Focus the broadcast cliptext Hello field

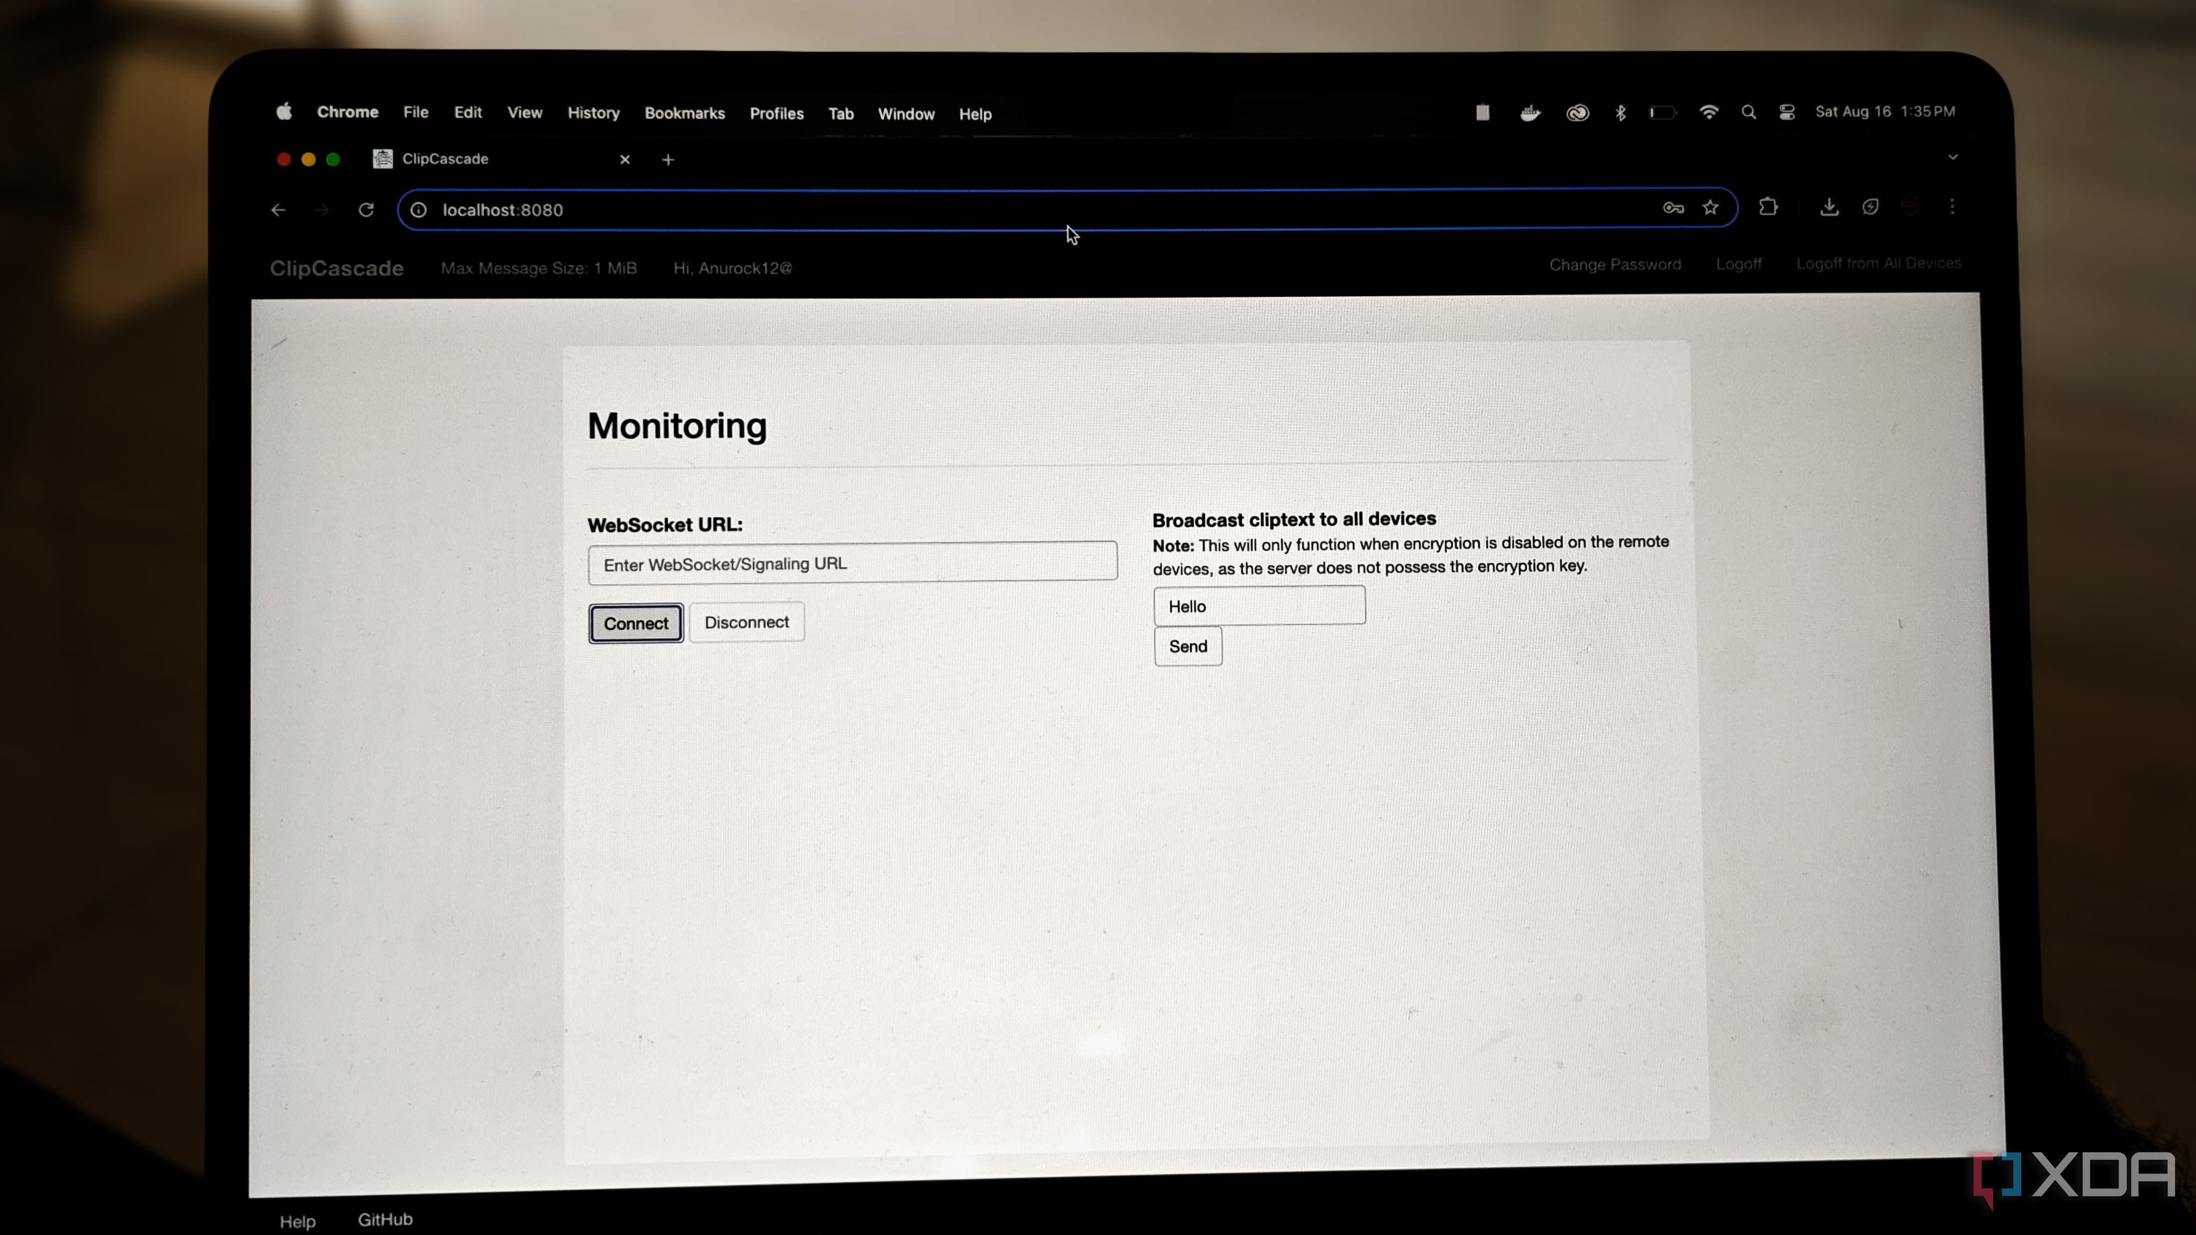click(1259, 606)
